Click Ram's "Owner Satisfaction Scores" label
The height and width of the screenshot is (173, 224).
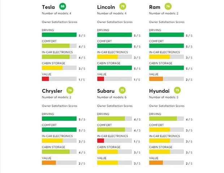[x=167, y=22]
